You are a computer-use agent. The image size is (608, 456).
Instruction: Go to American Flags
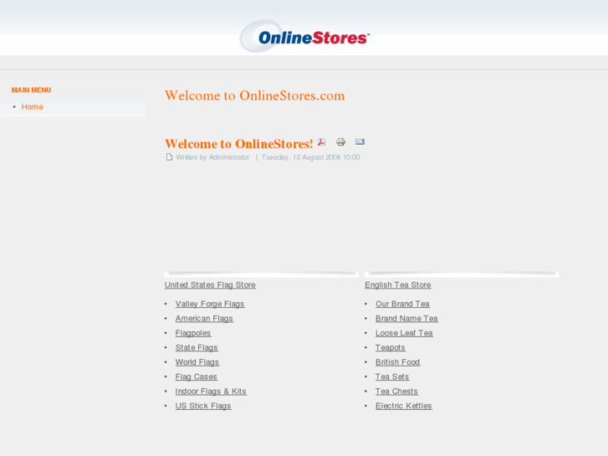204,319
